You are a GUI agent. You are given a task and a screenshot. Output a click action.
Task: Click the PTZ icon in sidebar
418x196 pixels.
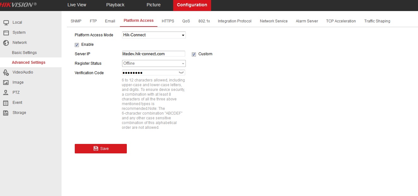(x=6, y=92)
